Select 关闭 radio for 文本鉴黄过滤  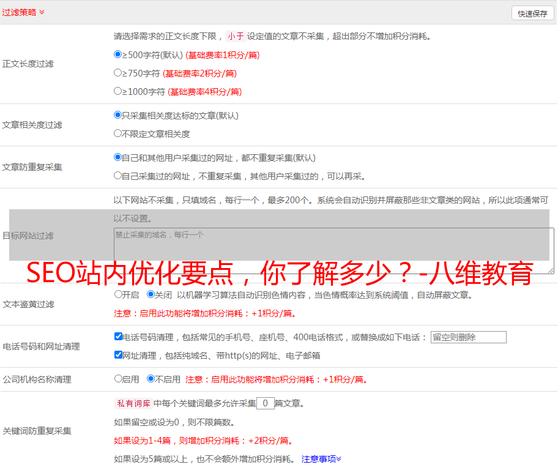(x=151, y=294)
